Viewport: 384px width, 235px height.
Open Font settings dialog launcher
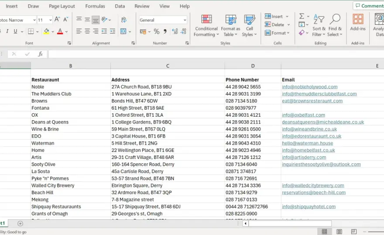69,43
